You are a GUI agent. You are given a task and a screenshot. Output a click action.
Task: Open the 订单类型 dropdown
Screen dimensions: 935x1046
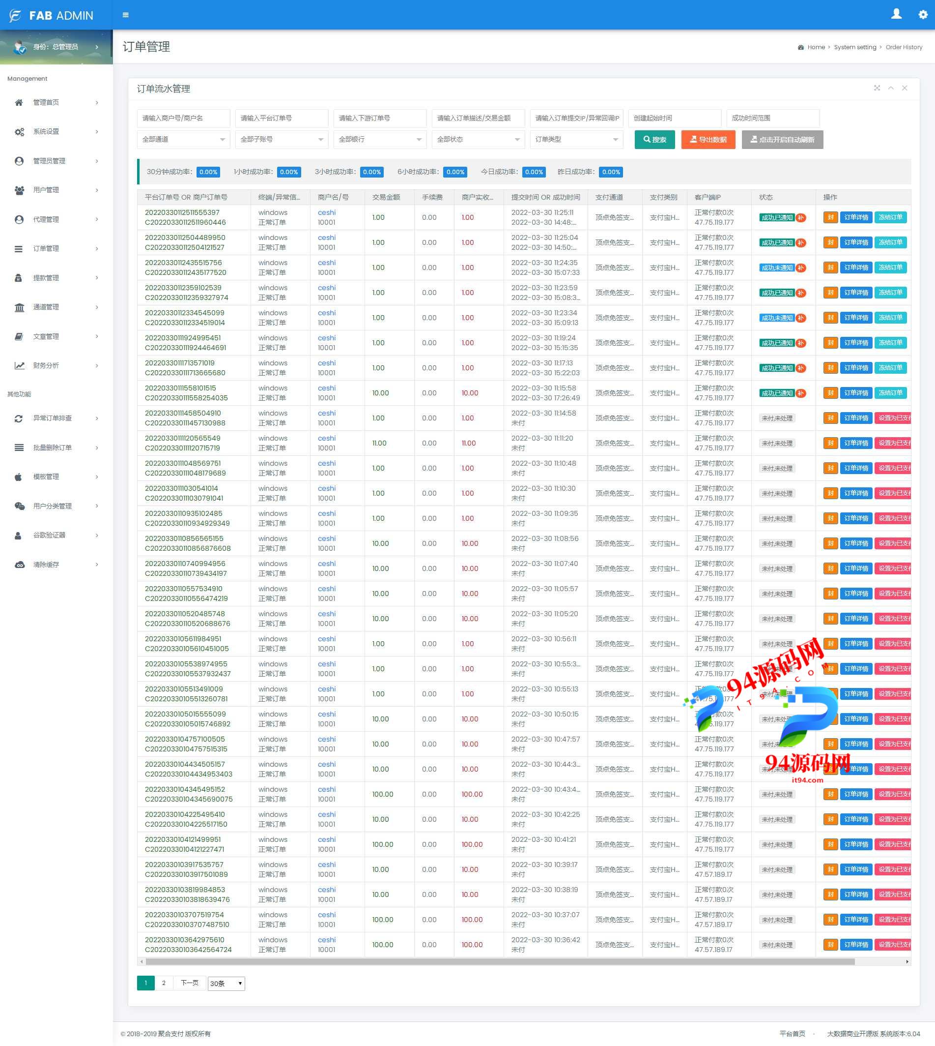coord(576,139)
